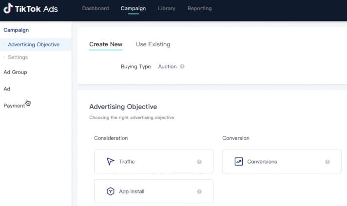
Task: Click the help icon in Conversions card
Action: point(328,162)
